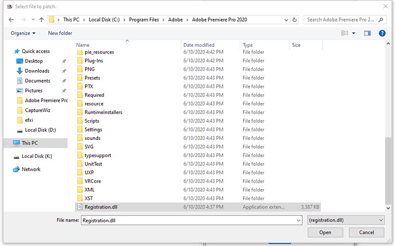Image resolution: width=395 pixels, height=246 pixels.
Task: Open Pictures in the sidebar
Action: coord(34,91)
